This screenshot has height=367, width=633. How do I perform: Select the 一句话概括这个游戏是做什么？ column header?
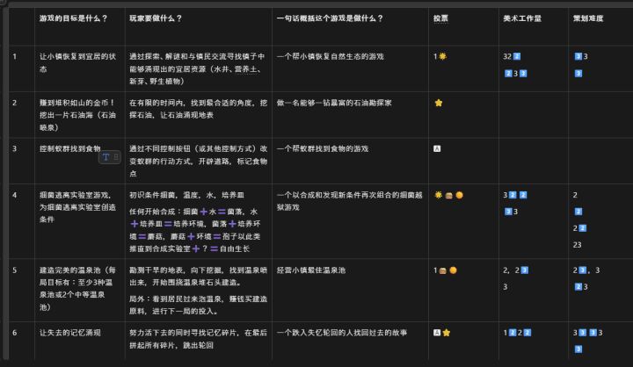pos(330,18)
